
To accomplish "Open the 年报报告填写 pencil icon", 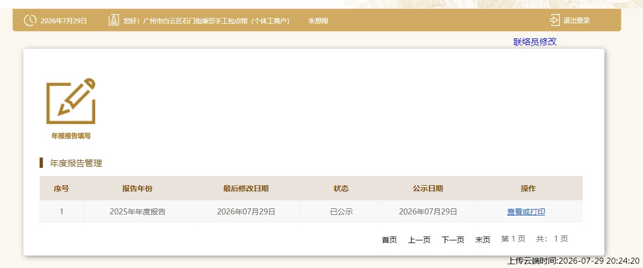I will (x=71, y=101).
